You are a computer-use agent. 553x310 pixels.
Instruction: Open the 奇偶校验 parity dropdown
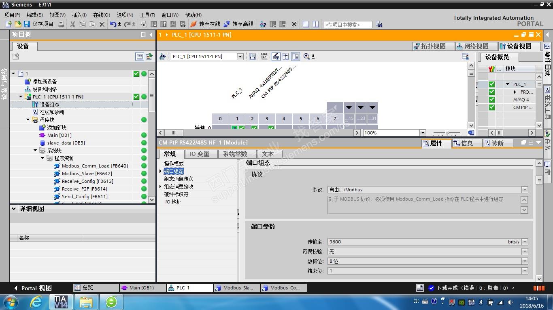tap(525, 251)
